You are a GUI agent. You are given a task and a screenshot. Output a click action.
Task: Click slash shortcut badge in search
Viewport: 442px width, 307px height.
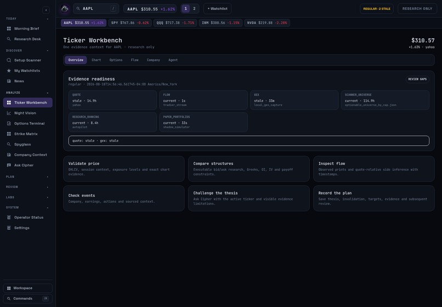pyautogui.click(x=114, y=9)
